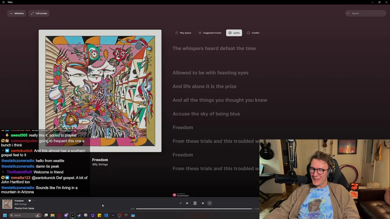Click the TIDAL search field

[366, 13]
